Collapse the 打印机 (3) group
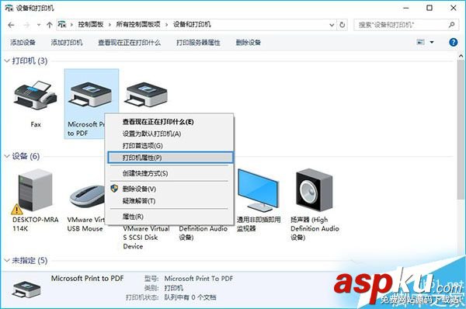The image size is (466, 309). tap(7, 61)
